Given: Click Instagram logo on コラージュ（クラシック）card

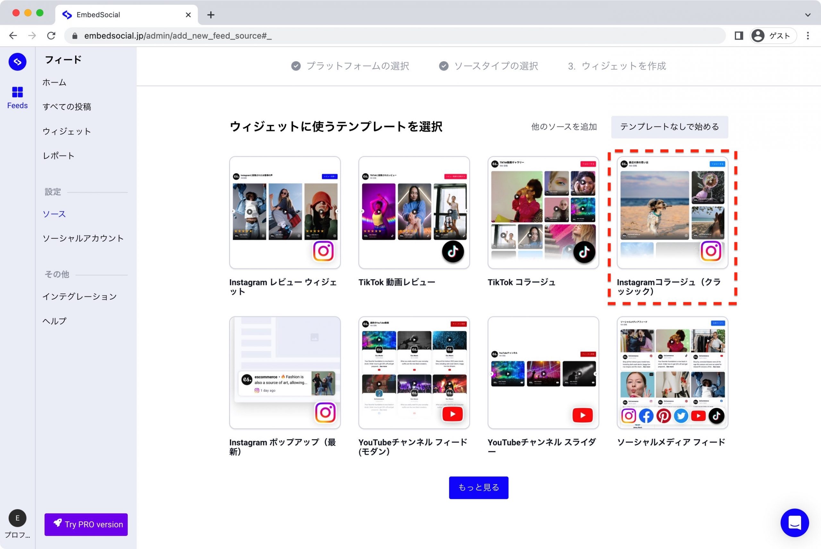Looking at the screenshot, I should click(x=711, y=251).
